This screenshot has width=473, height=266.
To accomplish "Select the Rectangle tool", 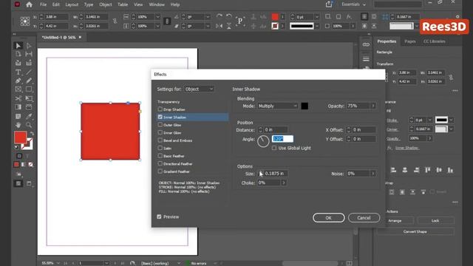I will (29, 89).
